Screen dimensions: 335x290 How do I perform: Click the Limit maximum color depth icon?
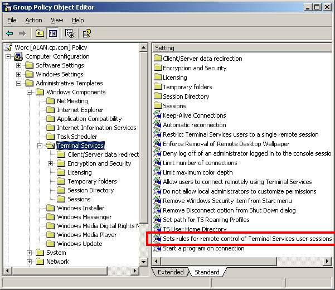pyautogui.click(x=158, y=172)
